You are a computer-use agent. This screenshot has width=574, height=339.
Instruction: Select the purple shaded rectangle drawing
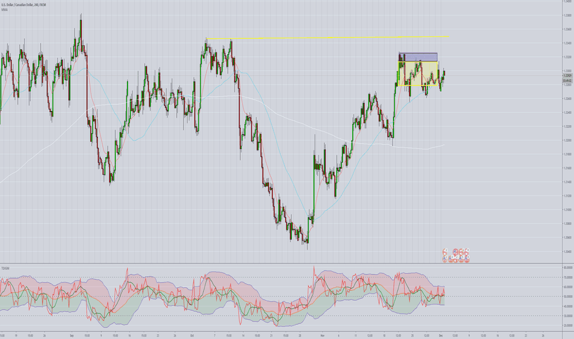(418, 57)
